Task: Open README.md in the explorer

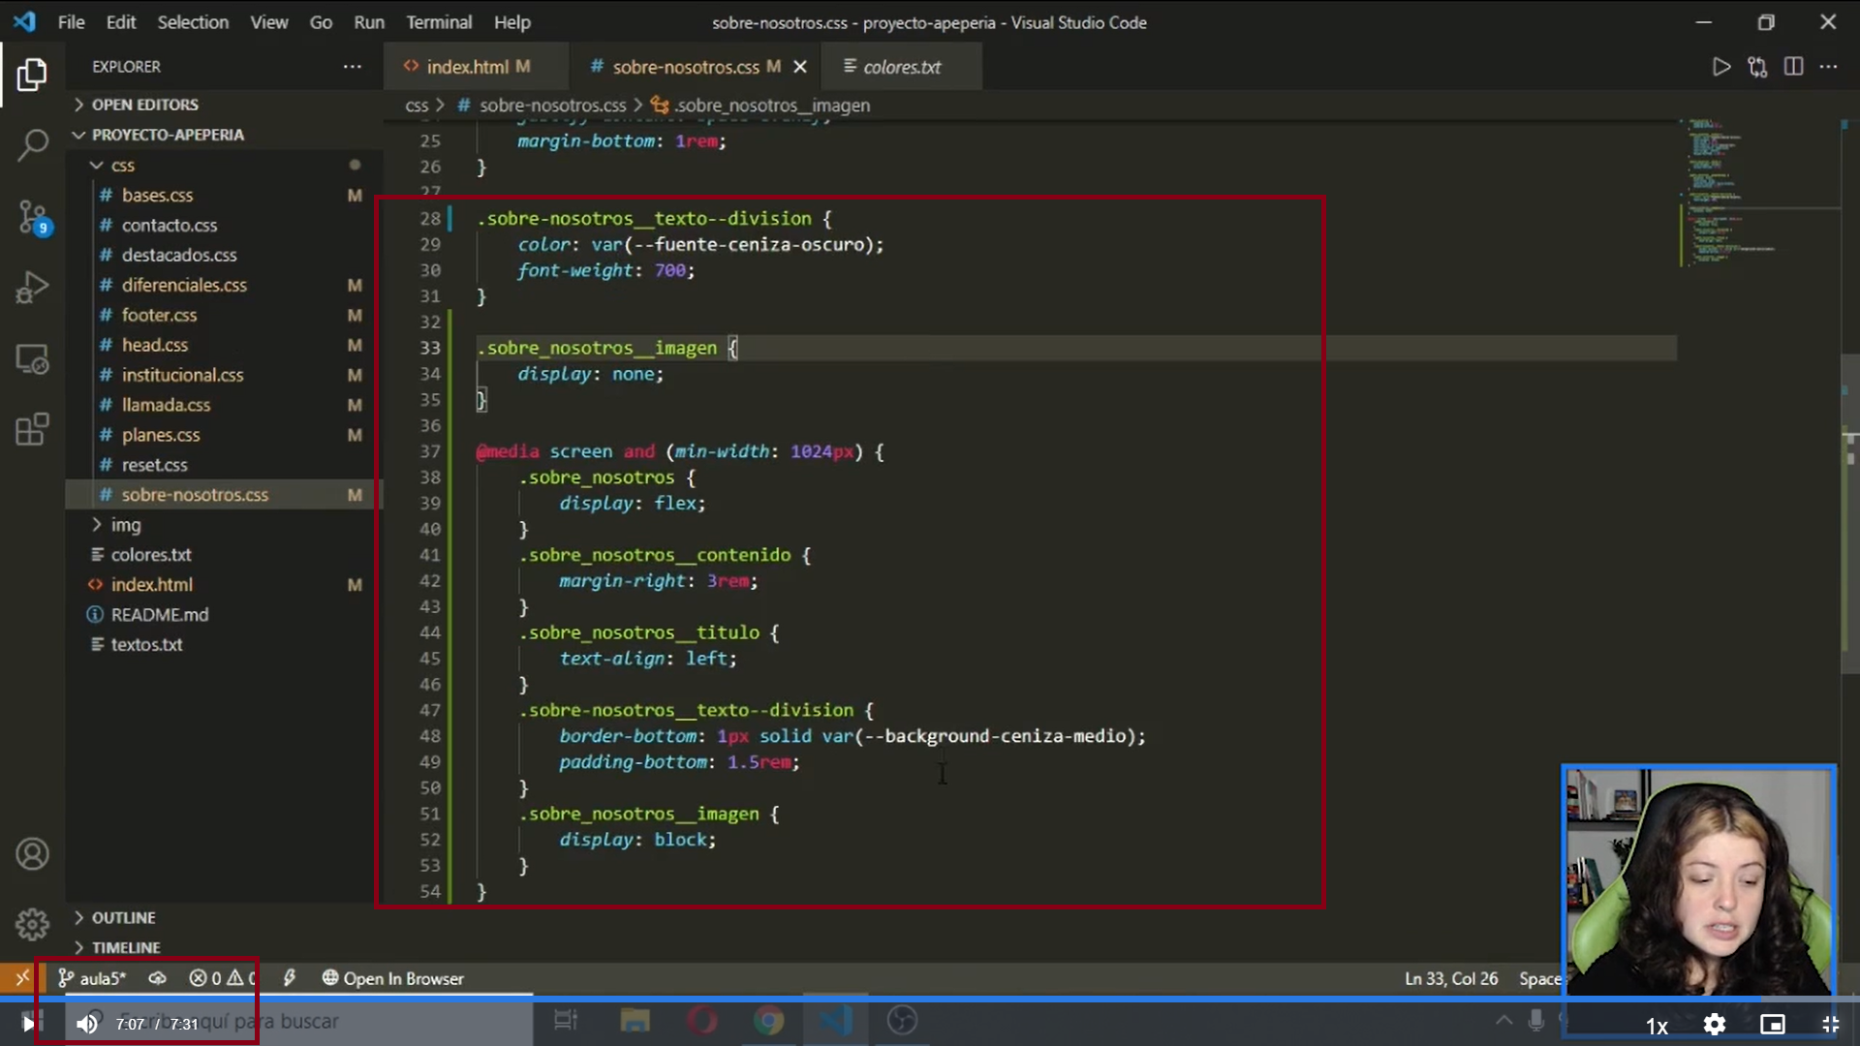Action: tap(160, 615)
